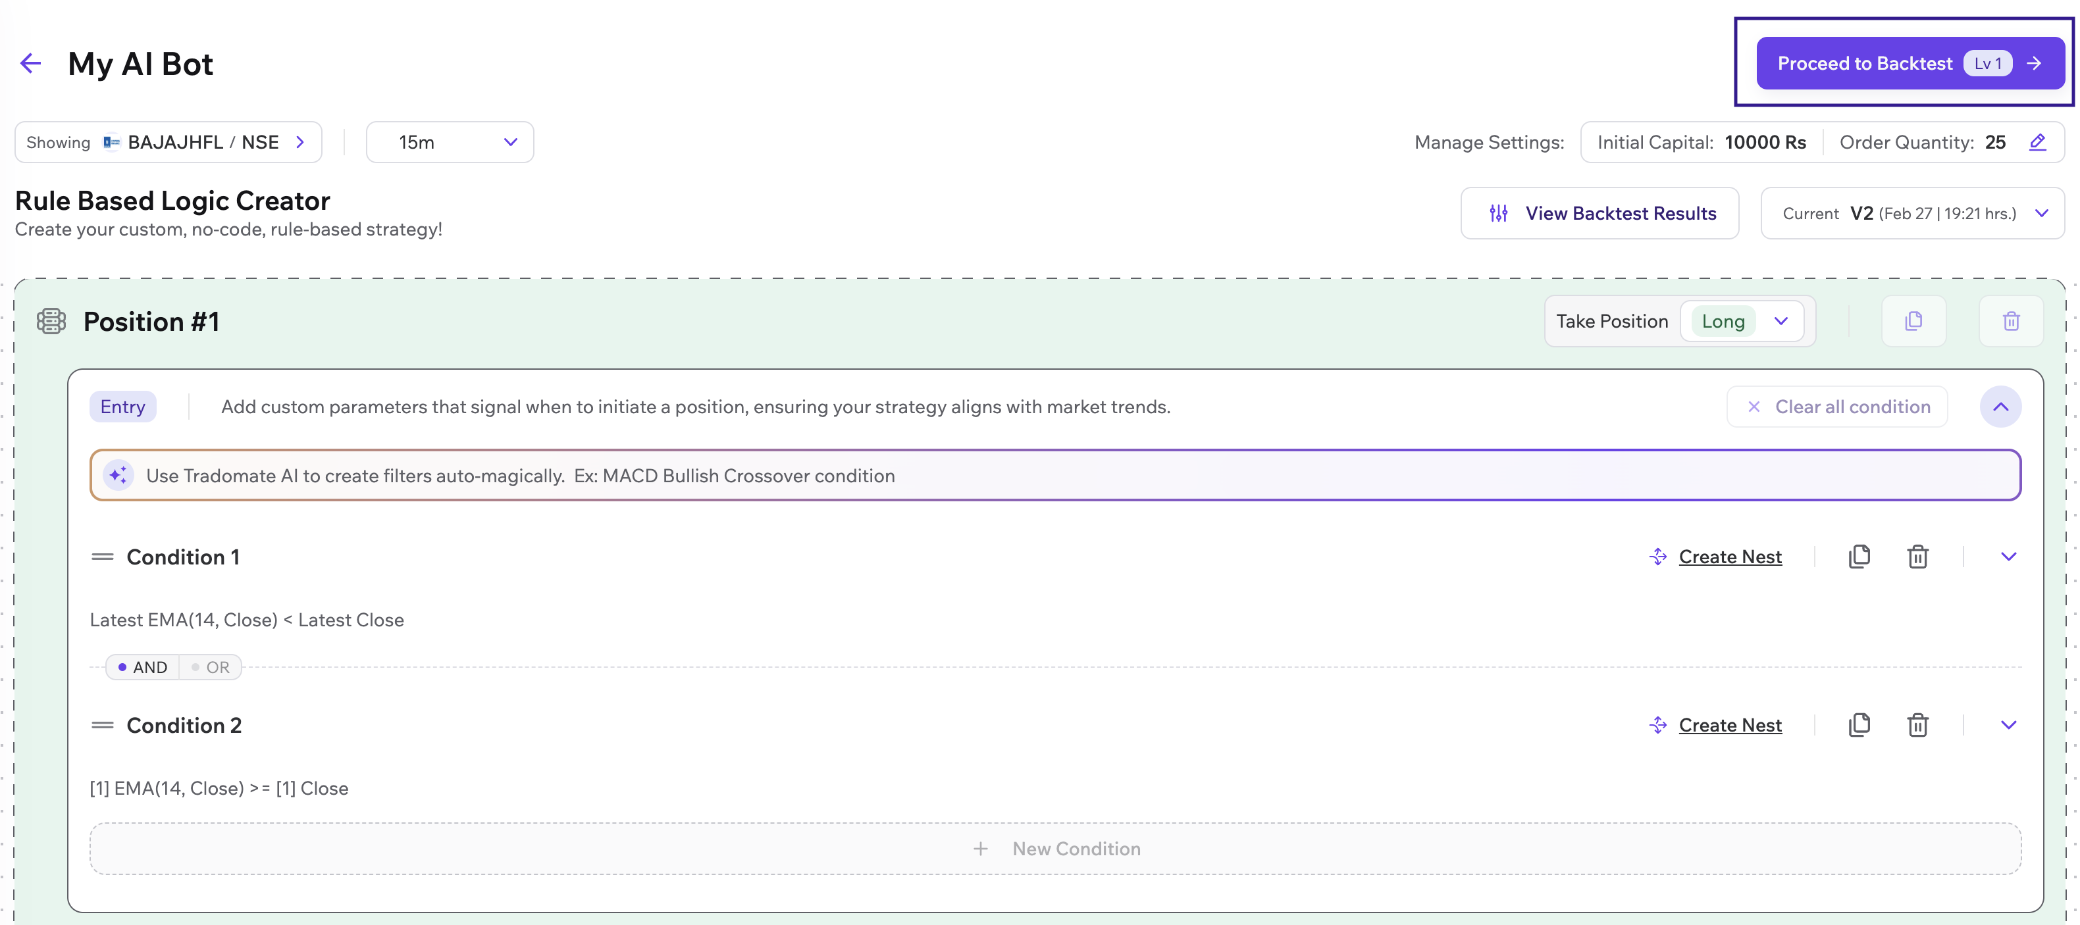The height and width of the screenshot is (925, 2080).
Task: Click the pencil icon to edit order quantity
Action: 2037,142
